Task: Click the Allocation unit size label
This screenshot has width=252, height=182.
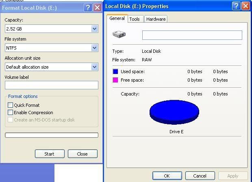Action: click(x=22, y=58)
